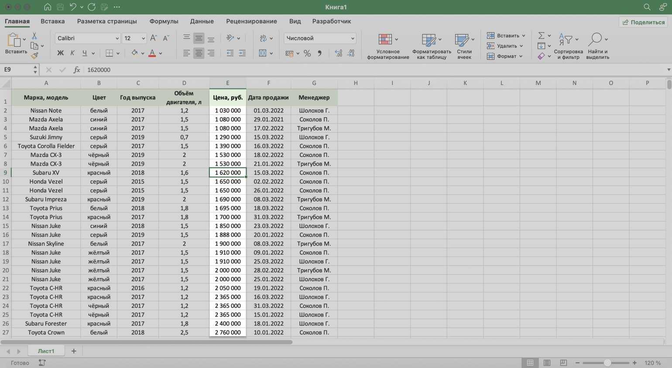Image resolution: width=672 pixels, height=368 pixels.
Task: Toggle bold Ж formatting
Action: pos(61,53)
